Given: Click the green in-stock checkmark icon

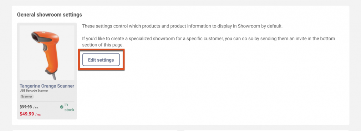Looking at the screenshot, I should [x=61, y=107].
